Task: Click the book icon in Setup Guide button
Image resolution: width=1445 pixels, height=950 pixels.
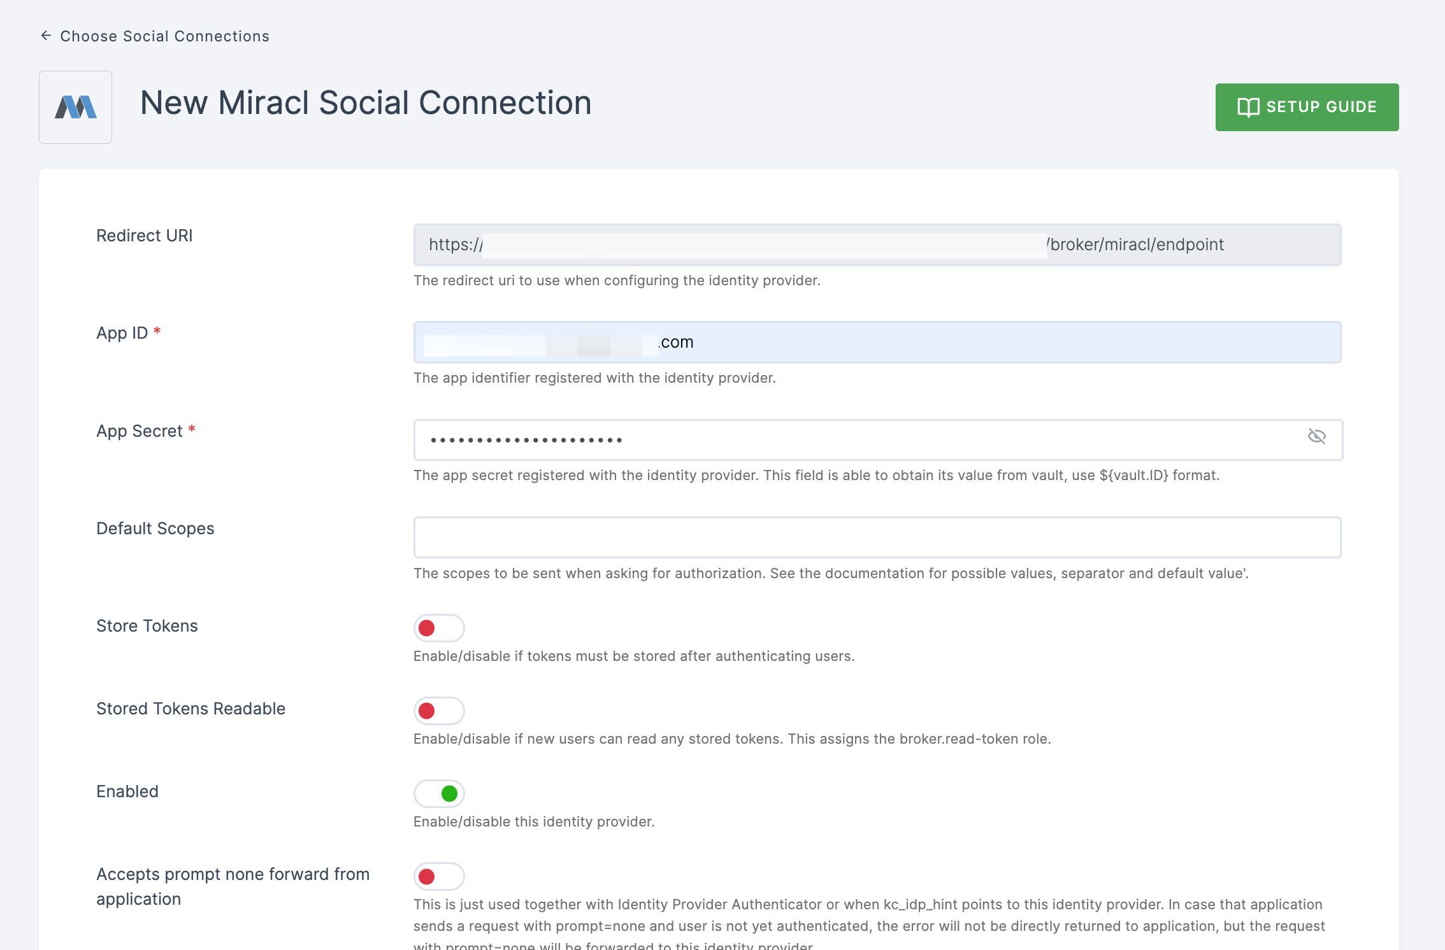Action: [1248, 107]
